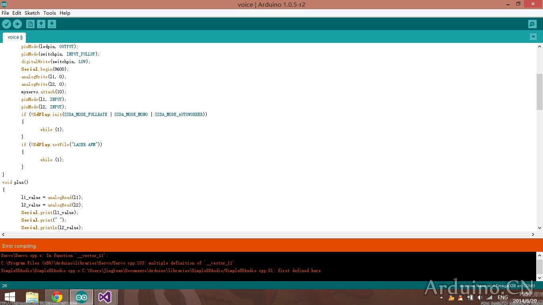Switch to Arduino in the taskbar

tap(81, 297)
